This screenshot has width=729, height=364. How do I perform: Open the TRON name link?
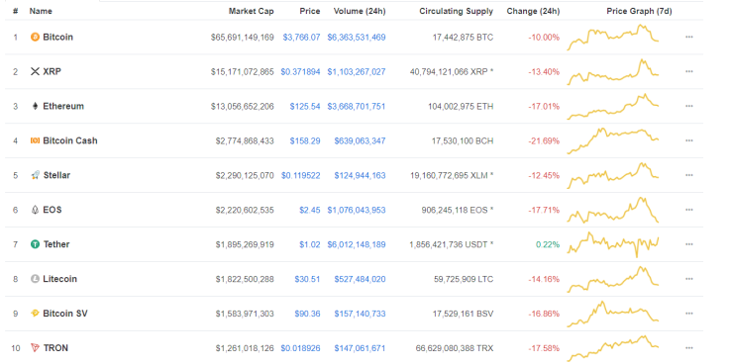click(x=55, y=348)
